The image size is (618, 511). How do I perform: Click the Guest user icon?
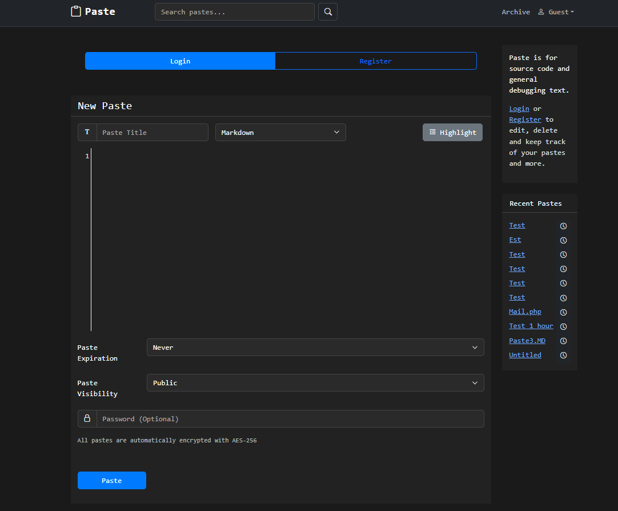(541, 12)
